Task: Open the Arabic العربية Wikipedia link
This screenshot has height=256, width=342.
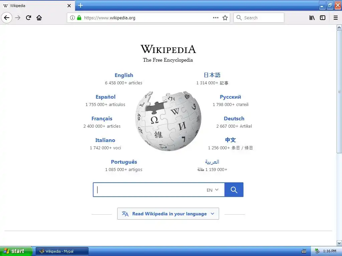Action: click(212, 162)
